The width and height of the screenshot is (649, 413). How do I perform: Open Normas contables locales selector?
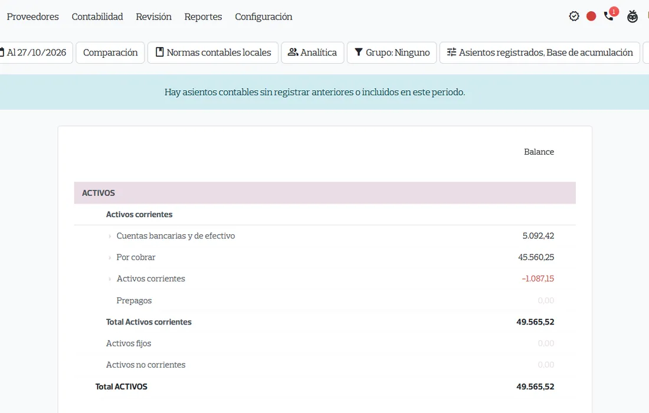(x=213, y=53)
